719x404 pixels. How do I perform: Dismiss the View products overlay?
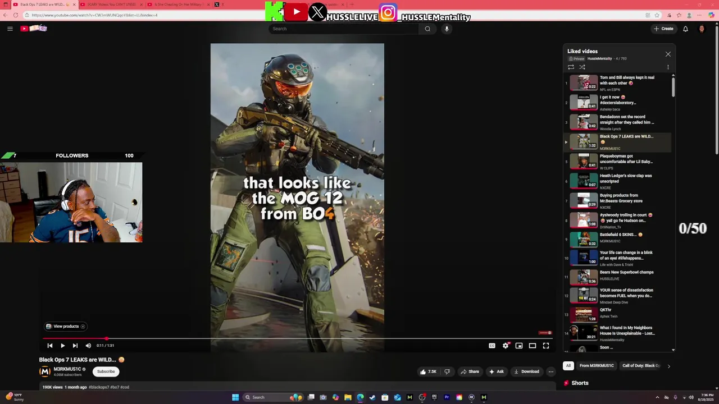[x=83, y=327]
